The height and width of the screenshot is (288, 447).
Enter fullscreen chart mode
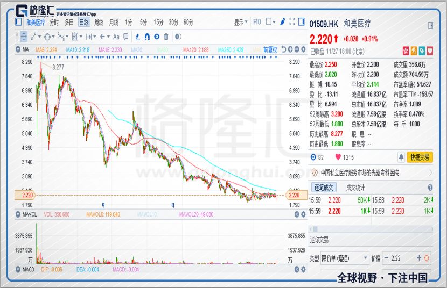tap(292, 21)
